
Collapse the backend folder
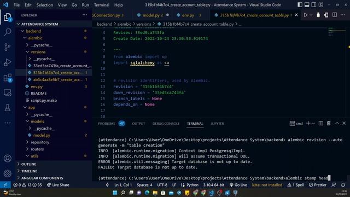click(54, 31)
